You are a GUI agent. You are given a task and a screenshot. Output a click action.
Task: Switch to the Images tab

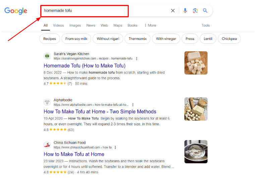[75, 26]
